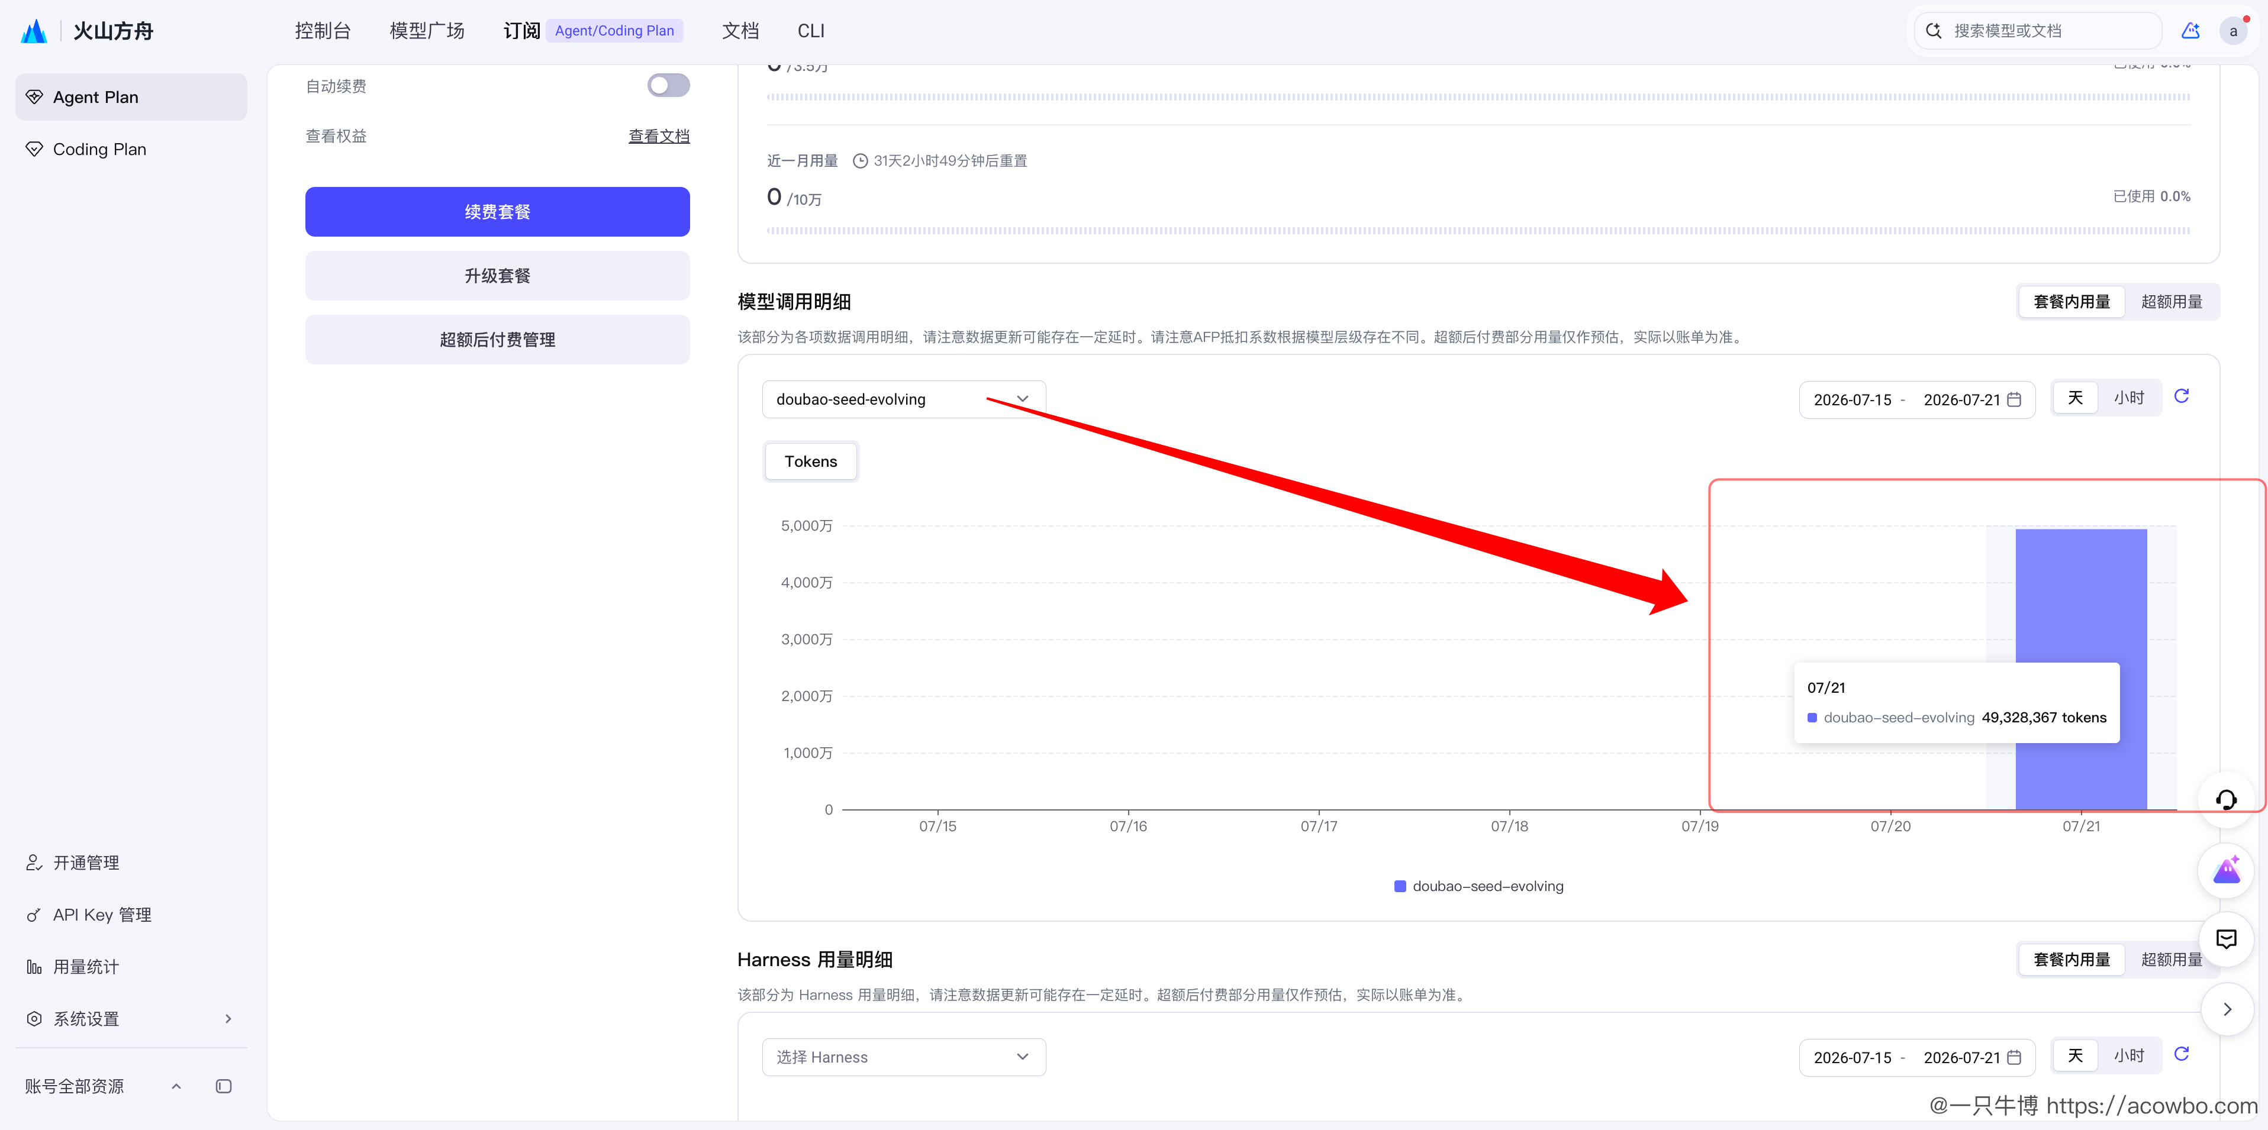Open the 订阅 top menu
This screenshot has height=1130, width=2268.
click(521, 31)
